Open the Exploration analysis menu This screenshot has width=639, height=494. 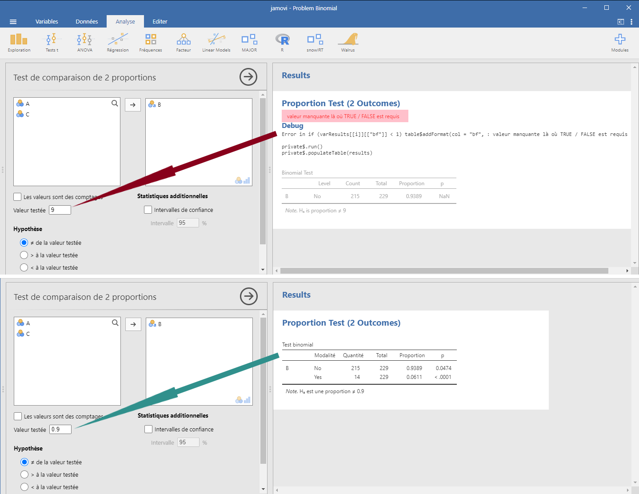[19, 43]
